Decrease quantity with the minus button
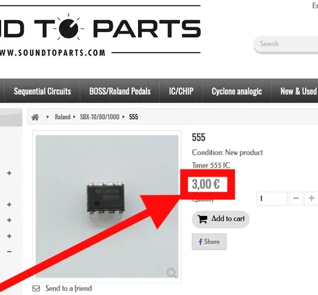 (296, 198)
